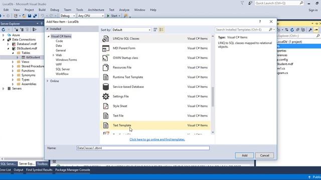Expand the Web category node
The image size is (321, 180).
pyautogui.click(x=53, y=55)
